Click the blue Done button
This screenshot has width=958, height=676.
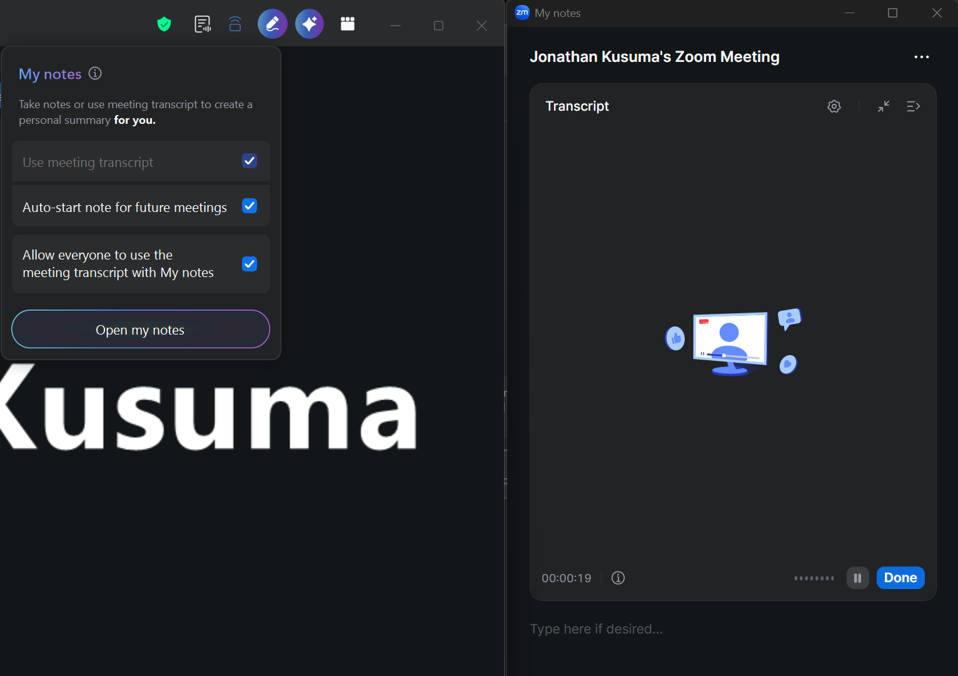[900, 578]
